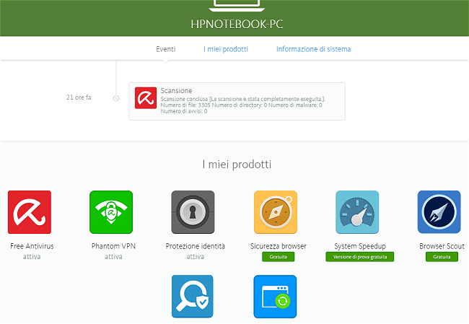Open the Sicurezza browser compass icon
The image size is (469, 324).
coord(276,212)
